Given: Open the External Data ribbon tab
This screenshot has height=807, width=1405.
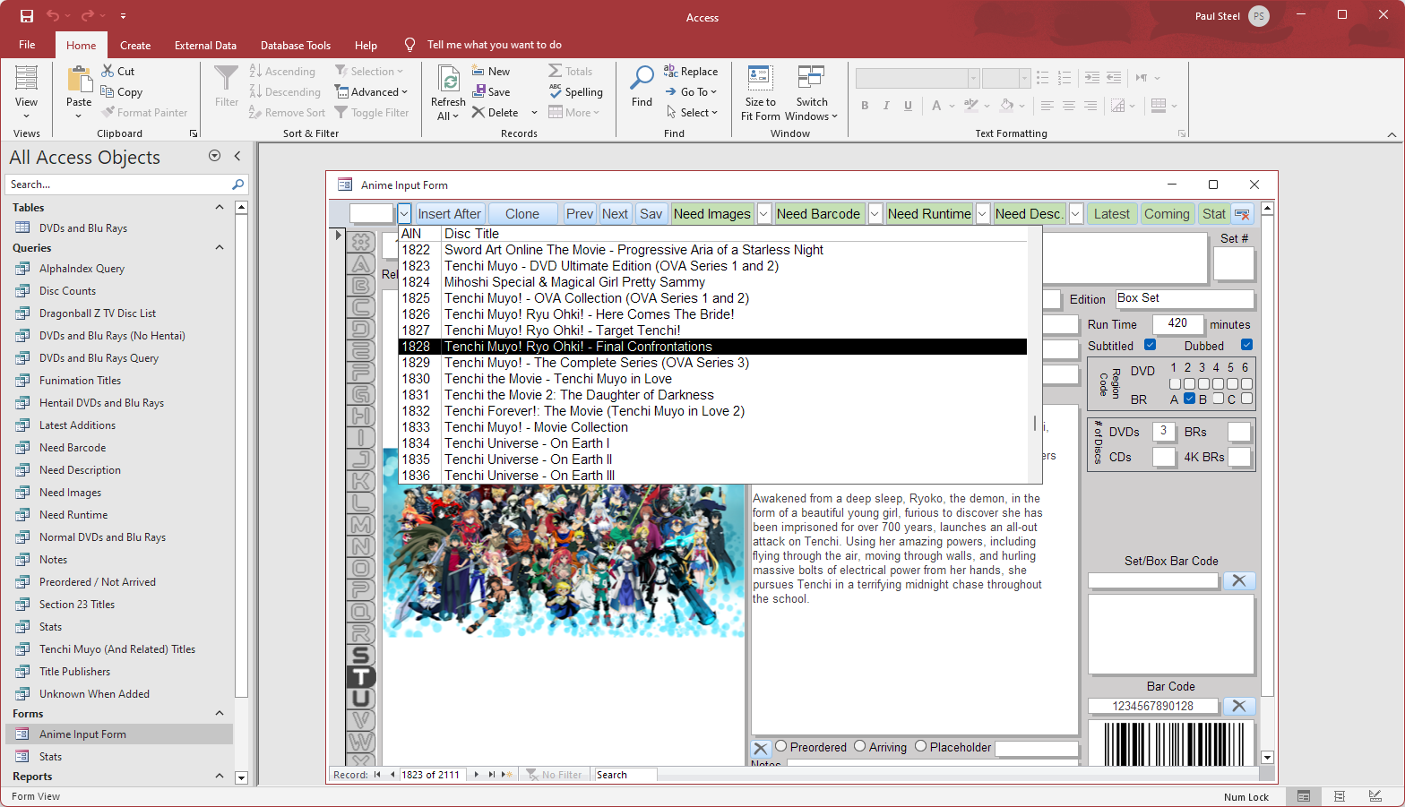Looking at the screenshot, I should (205, 45).
